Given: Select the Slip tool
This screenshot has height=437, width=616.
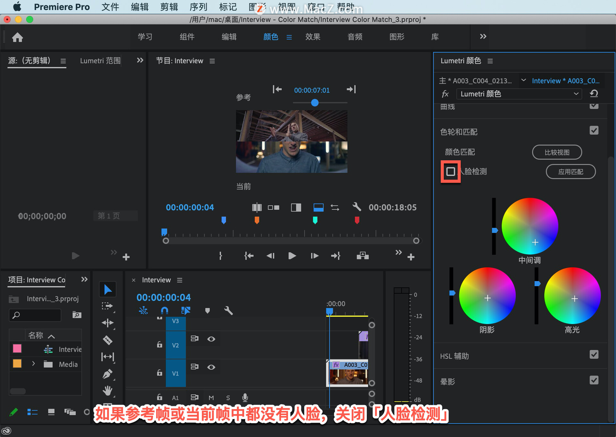Looking at the screenshot, I should pos(107,357).
